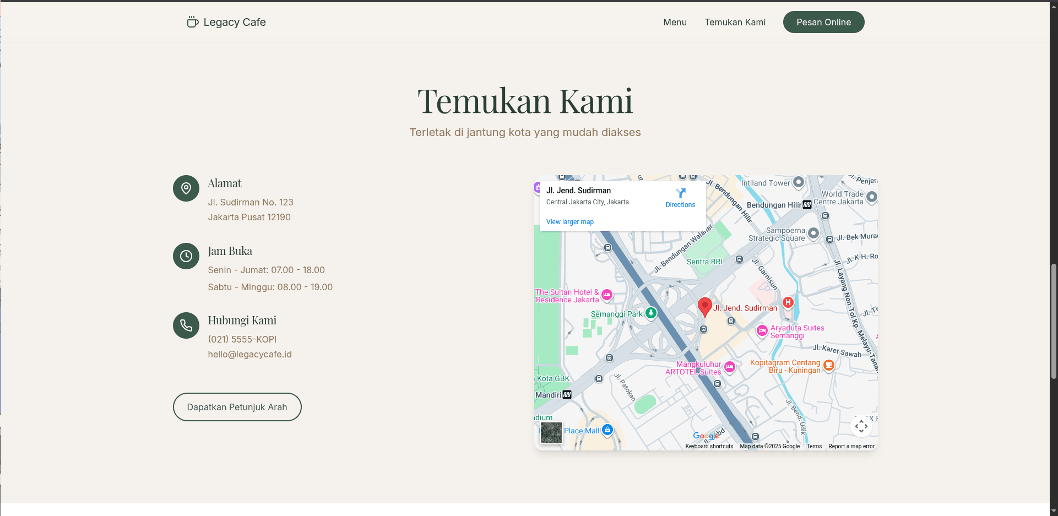Screen dimensions: 1058x516
Task: Click the Semanggi Park green marker
Action: point(651,313)
